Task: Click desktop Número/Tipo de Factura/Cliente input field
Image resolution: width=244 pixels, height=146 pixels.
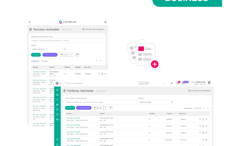Action: [101, 102]
